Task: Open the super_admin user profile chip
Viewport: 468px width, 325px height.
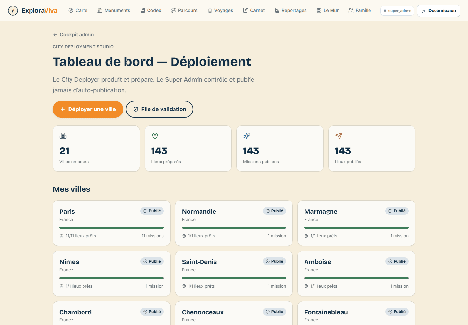Action: (397, 11)
